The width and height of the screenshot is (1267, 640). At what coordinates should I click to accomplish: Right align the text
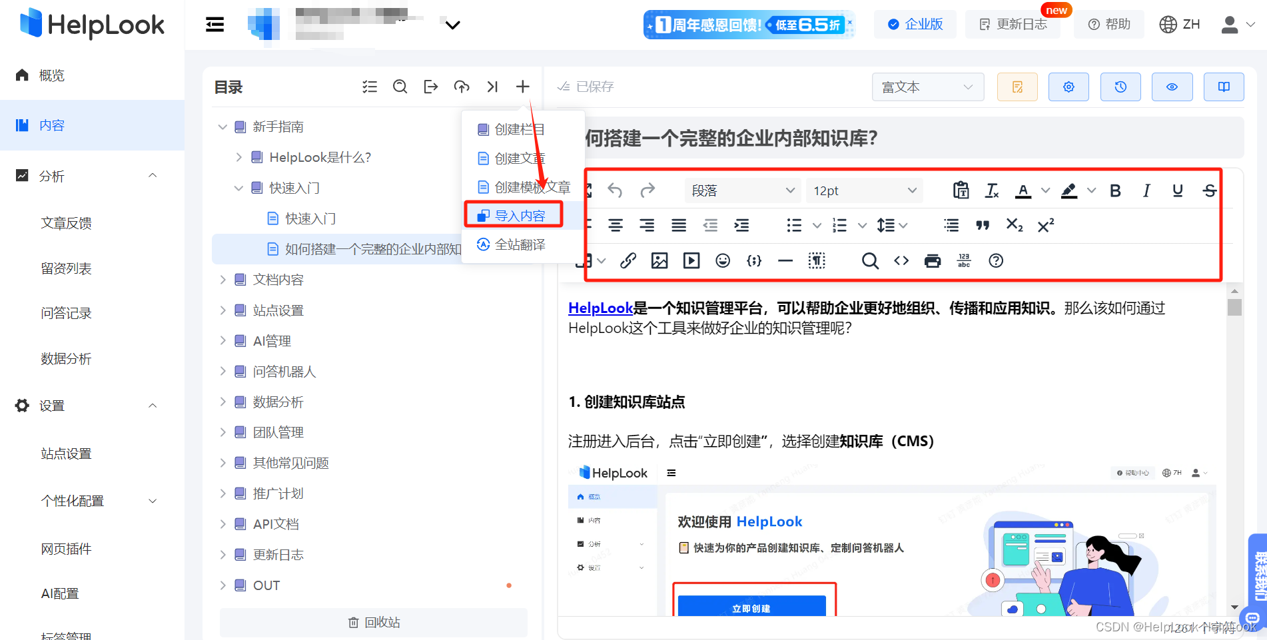coord(647,225)
